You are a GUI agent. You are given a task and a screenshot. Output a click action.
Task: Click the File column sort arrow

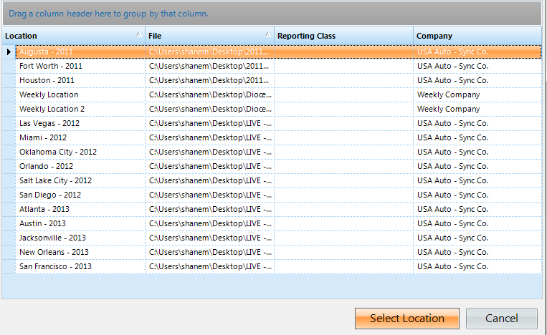pyautogui.click(x=267, y=34)
